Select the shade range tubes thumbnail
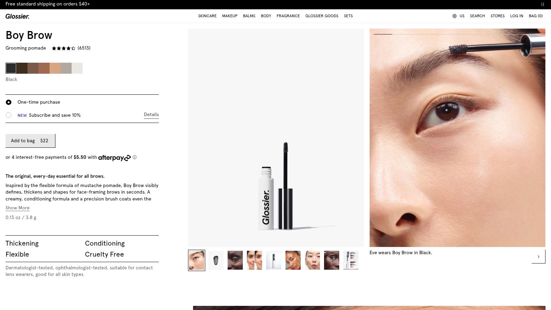Viewport: 551px width, 310px height. pos(351,260)
